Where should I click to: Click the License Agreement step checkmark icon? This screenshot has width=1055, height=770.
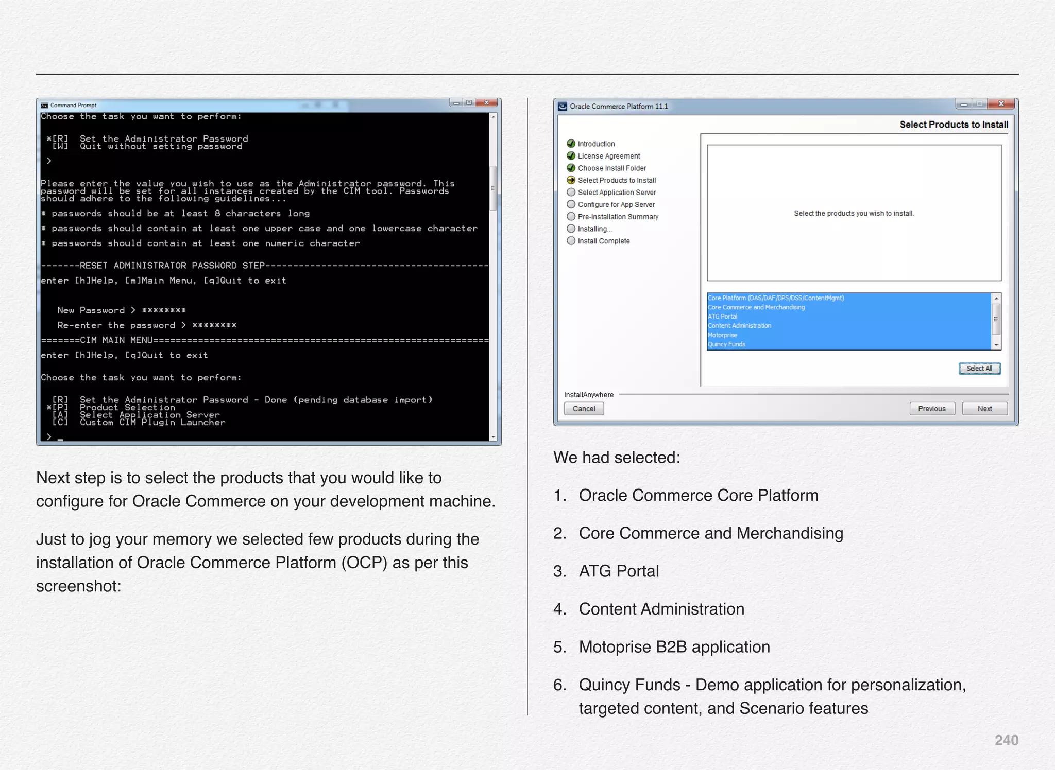pyautogui.click(x=571, y=156)
